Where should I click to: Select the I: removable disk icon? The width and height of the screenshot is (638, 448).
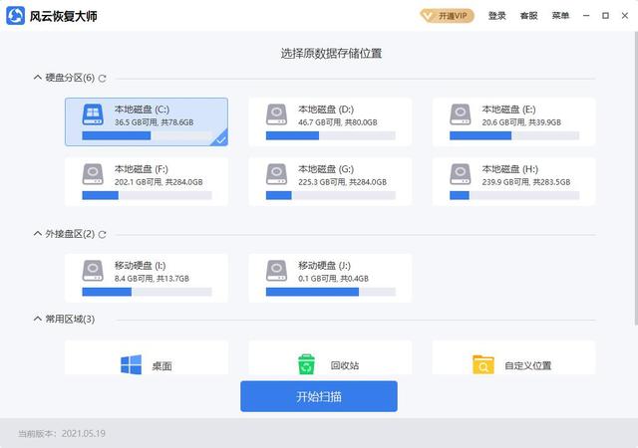(x=93, y=271)
